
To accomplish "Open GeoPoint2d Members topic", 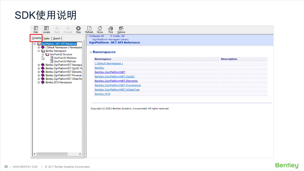I will [65, 58].
